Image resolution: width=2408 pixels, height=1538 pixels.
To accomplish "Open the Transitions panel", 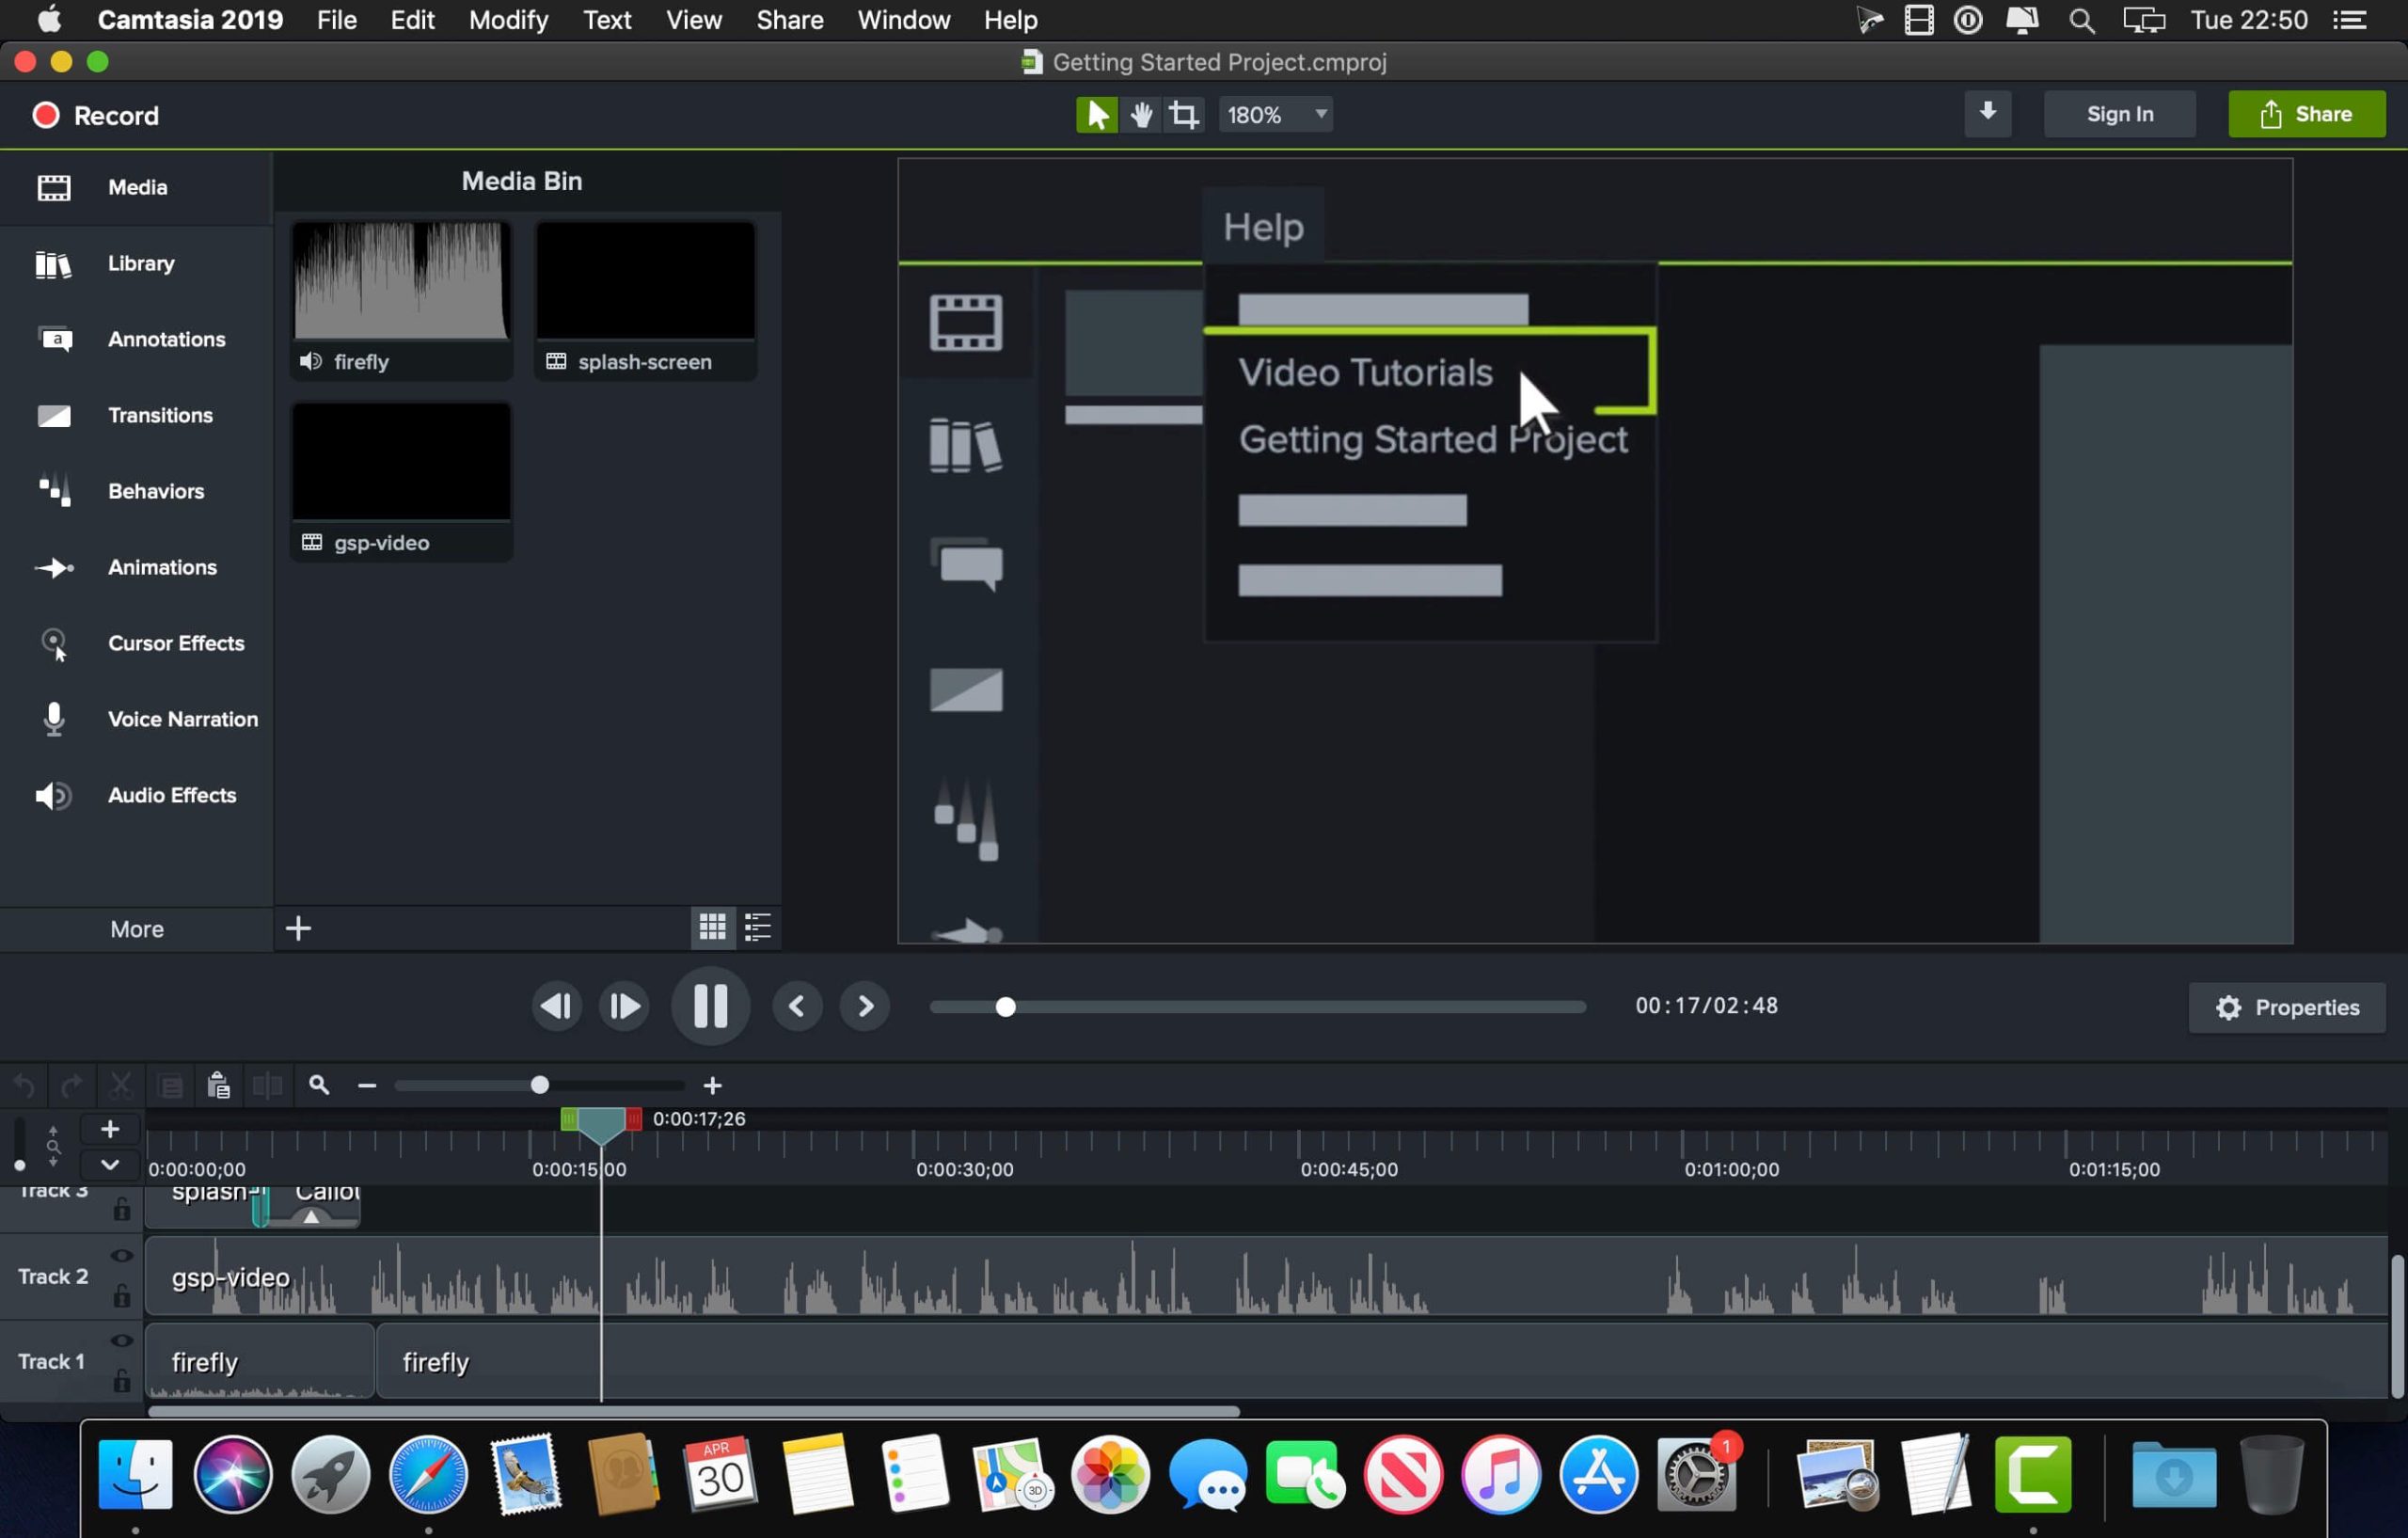I will (160, 415).
